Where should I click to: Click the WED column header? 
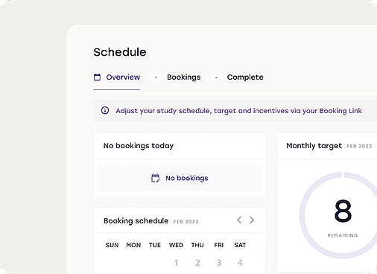click(176, 245)
